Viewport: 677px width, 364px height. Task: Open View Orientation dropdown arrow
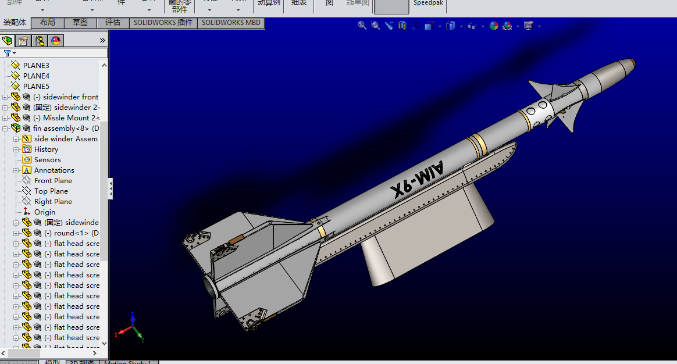coord(440,26)
